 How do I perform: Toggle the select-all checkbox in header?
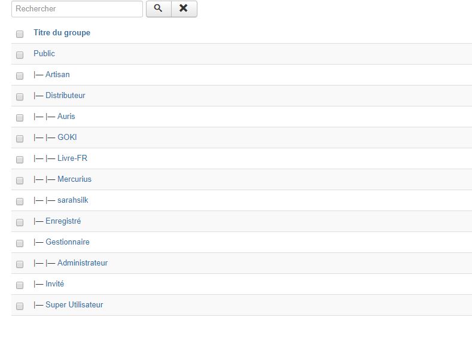[x=20, y=34]
